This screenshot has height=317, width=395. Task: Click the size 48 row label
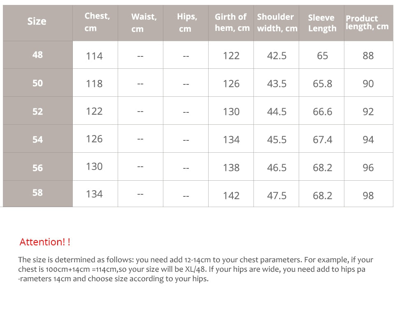37,55
